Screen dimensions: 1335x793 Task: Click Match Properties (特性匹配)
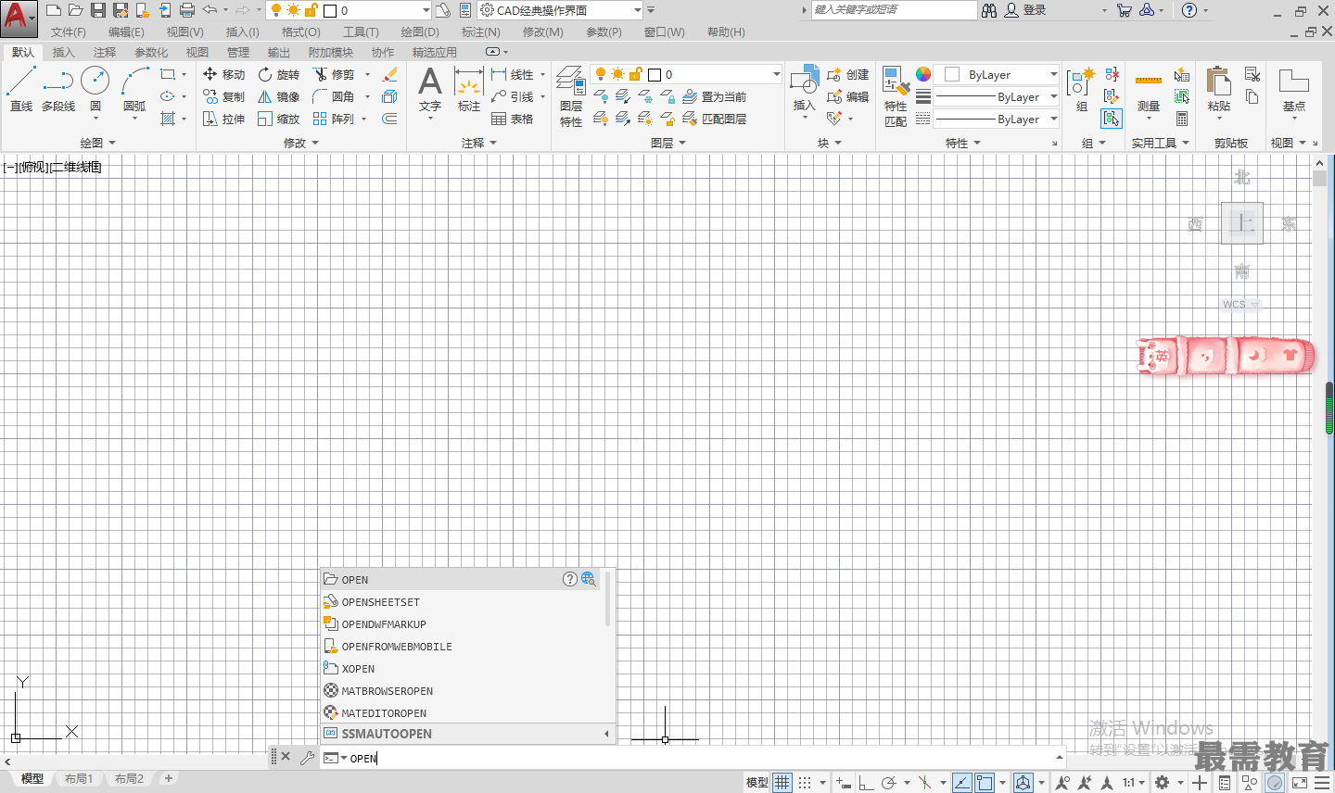click(x=896, y=96)
